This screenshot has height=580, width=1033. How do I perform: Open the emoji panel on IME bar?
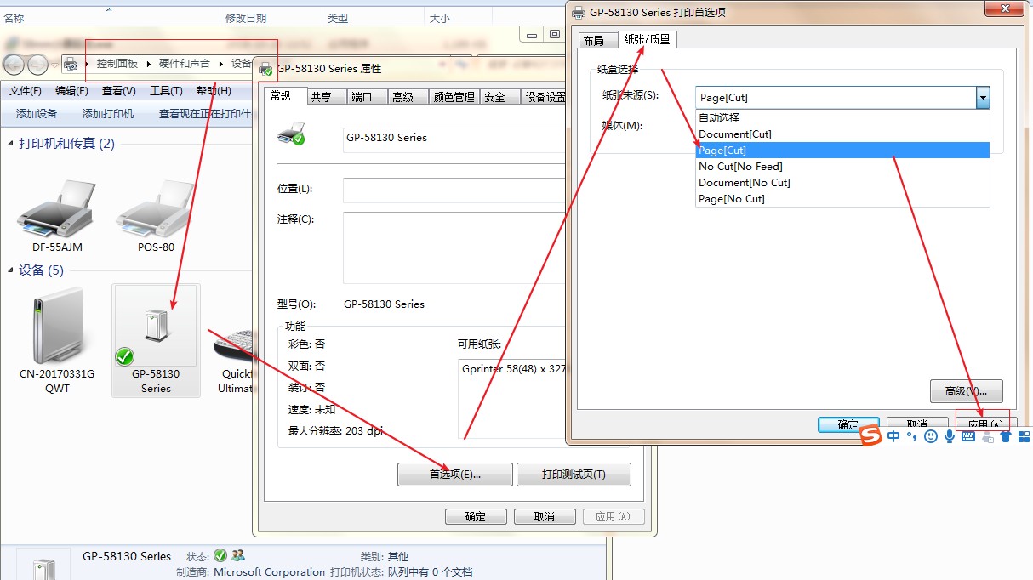(931, 436)
